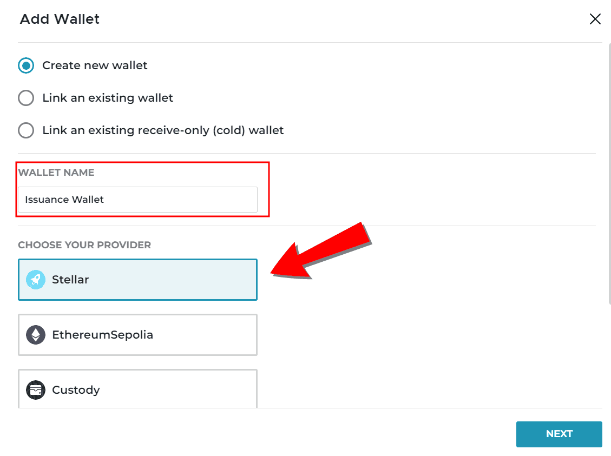611x456 pixels.
Task: Focus the Wallet Name input field
Action: [x=137, y=200]
